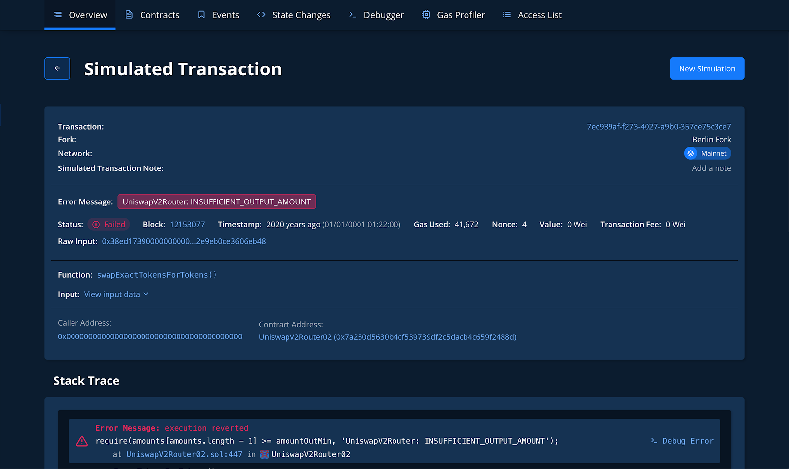This screenshot has width=789, height=469.
Task: Click the Failed status badge
Action: (108, 224)
